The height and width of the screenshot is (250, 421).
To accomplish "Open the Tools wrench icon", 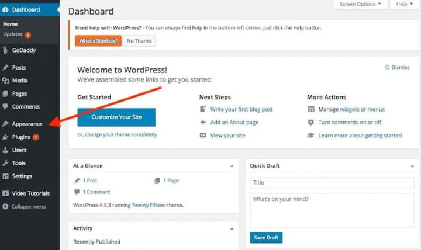I will point(5,163).
